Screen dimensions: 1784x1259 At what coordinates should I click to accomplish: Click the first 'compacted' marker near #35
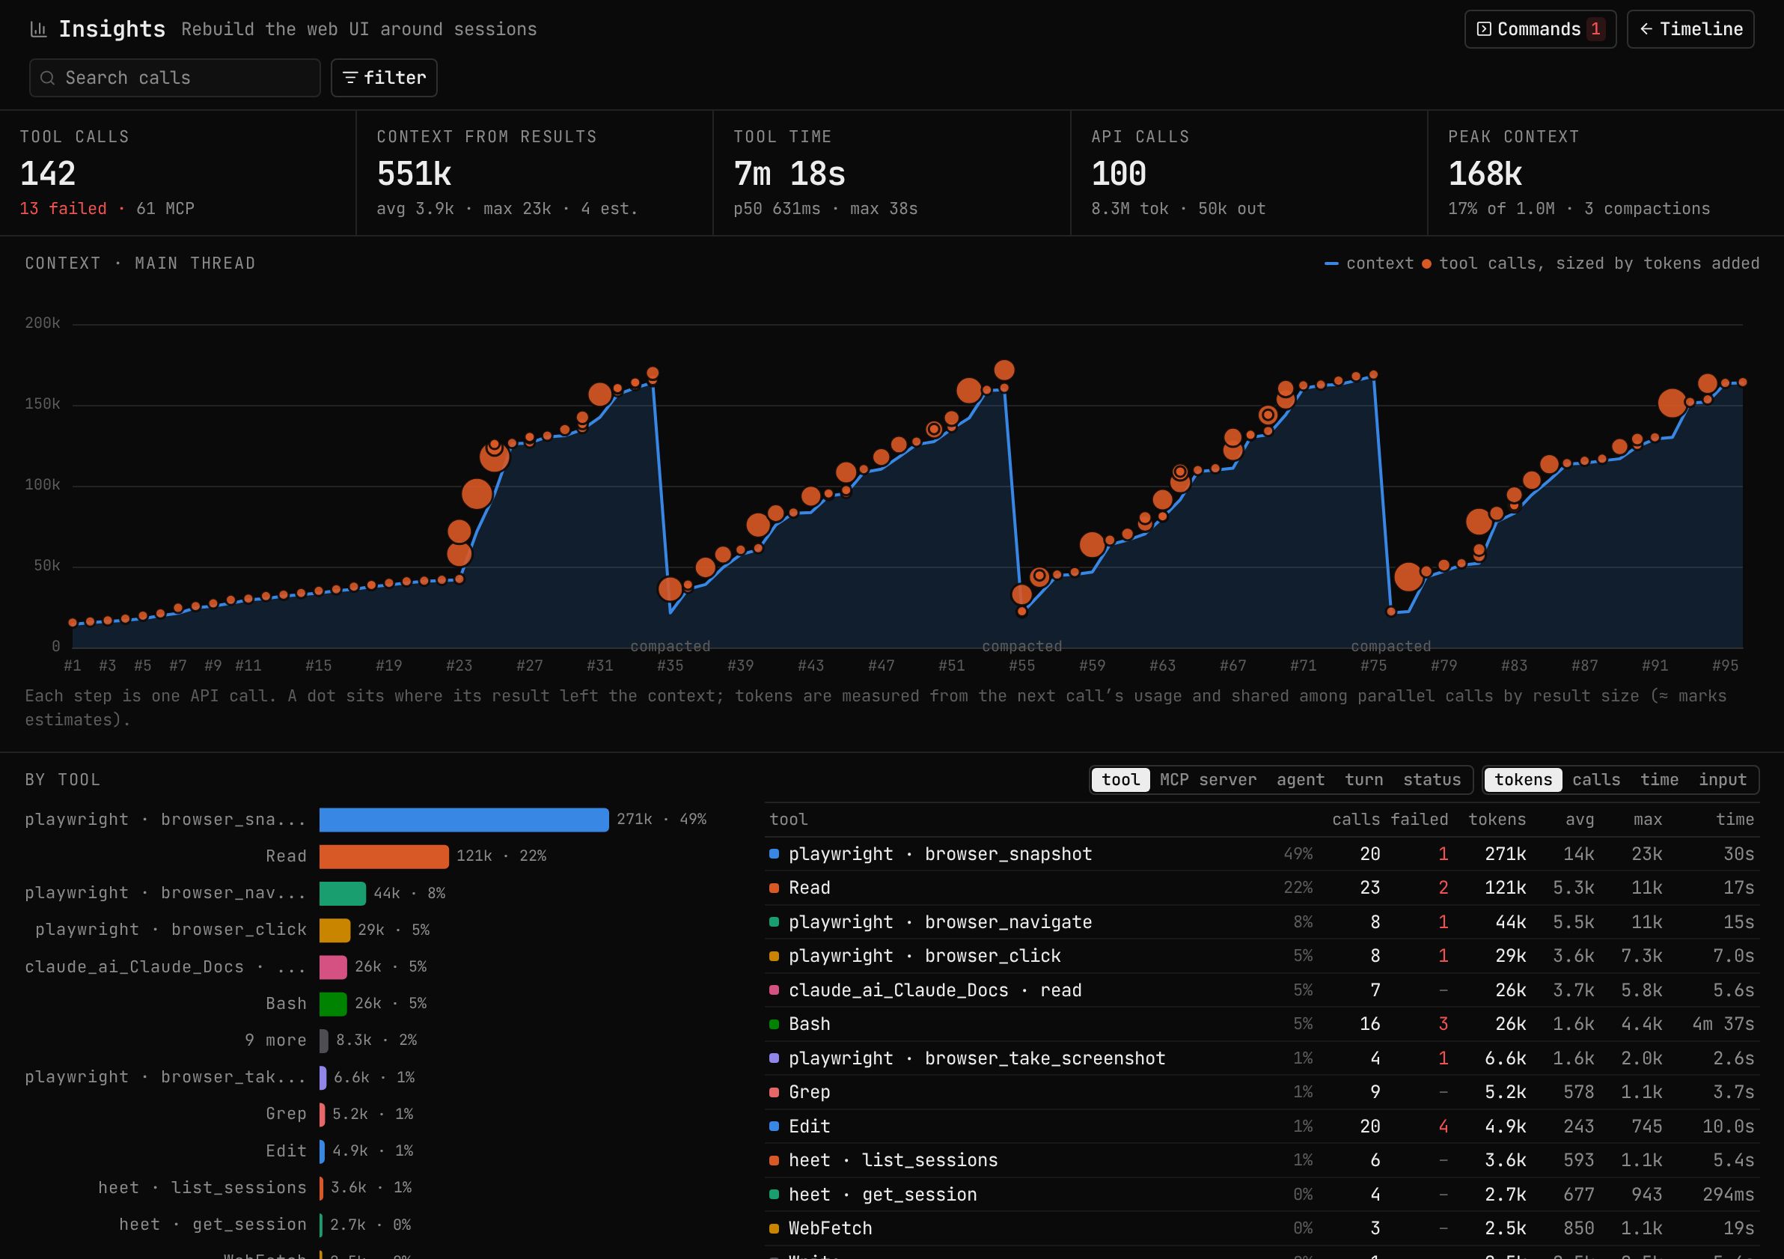[670, 646]
